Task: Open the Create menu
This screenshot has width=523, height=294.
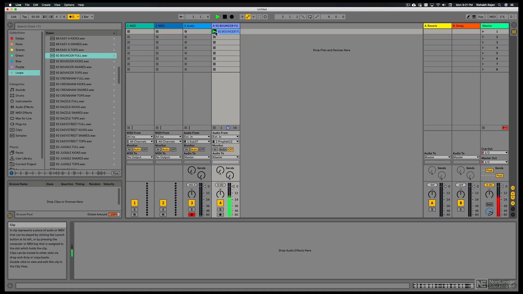Action: pyautogui.click(x=46, y=5)
